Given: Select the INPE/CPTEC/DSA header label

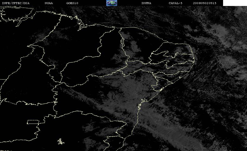Looking at the screenshot, I should (15, 3).
